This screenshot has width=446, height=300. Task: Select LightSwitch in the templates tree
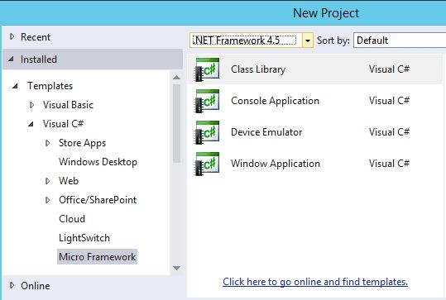click(84, 238)
